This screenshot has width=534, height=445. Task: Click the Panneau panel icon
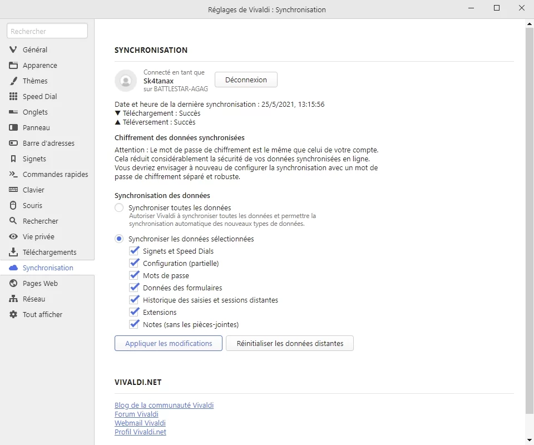pos(13,128)
